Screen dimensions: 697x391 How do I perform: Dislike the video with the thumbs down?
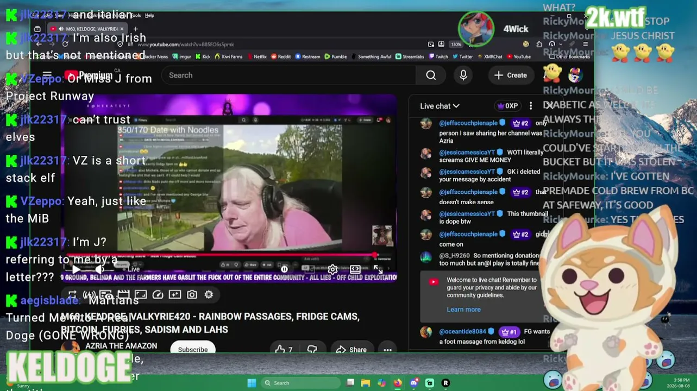[x=312, y=350]
